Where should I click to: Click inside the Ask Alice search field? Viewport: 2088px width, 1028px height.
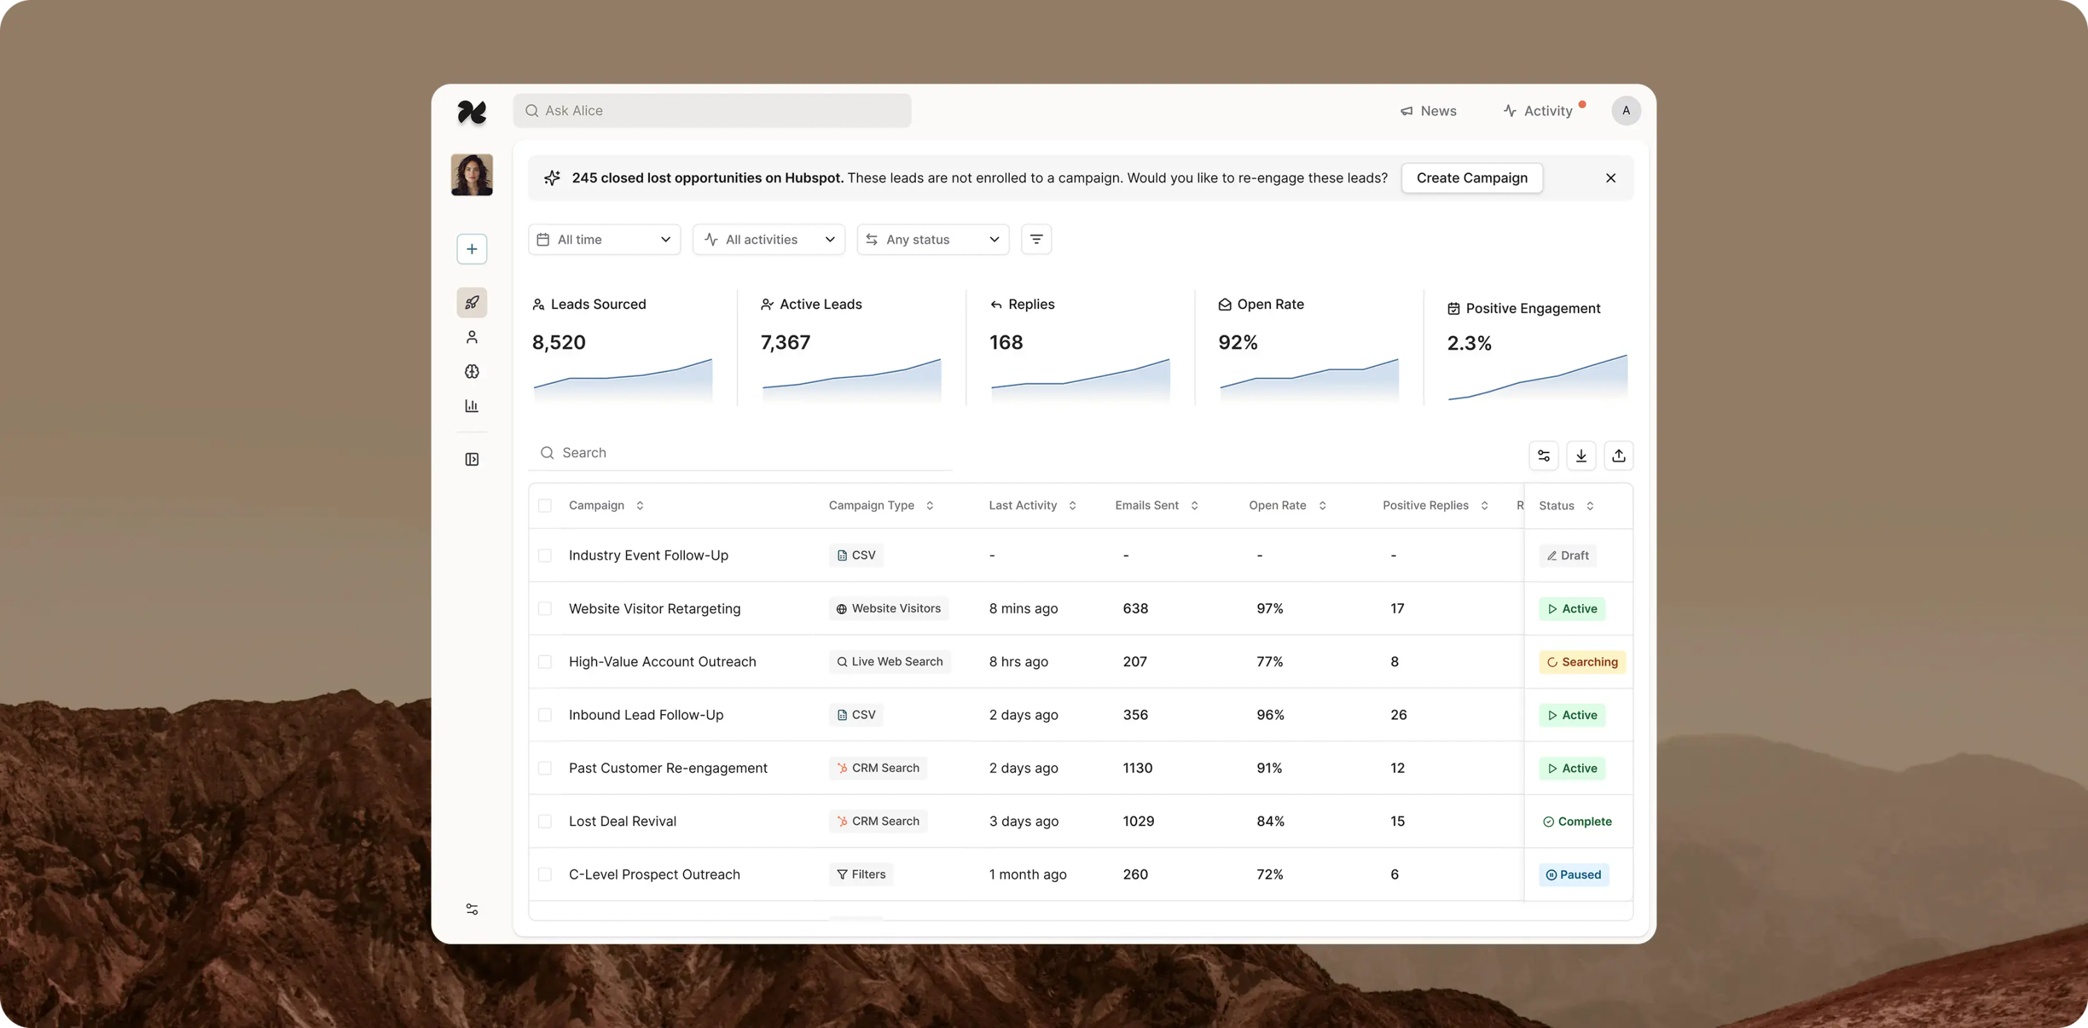(x=712, y=110)
